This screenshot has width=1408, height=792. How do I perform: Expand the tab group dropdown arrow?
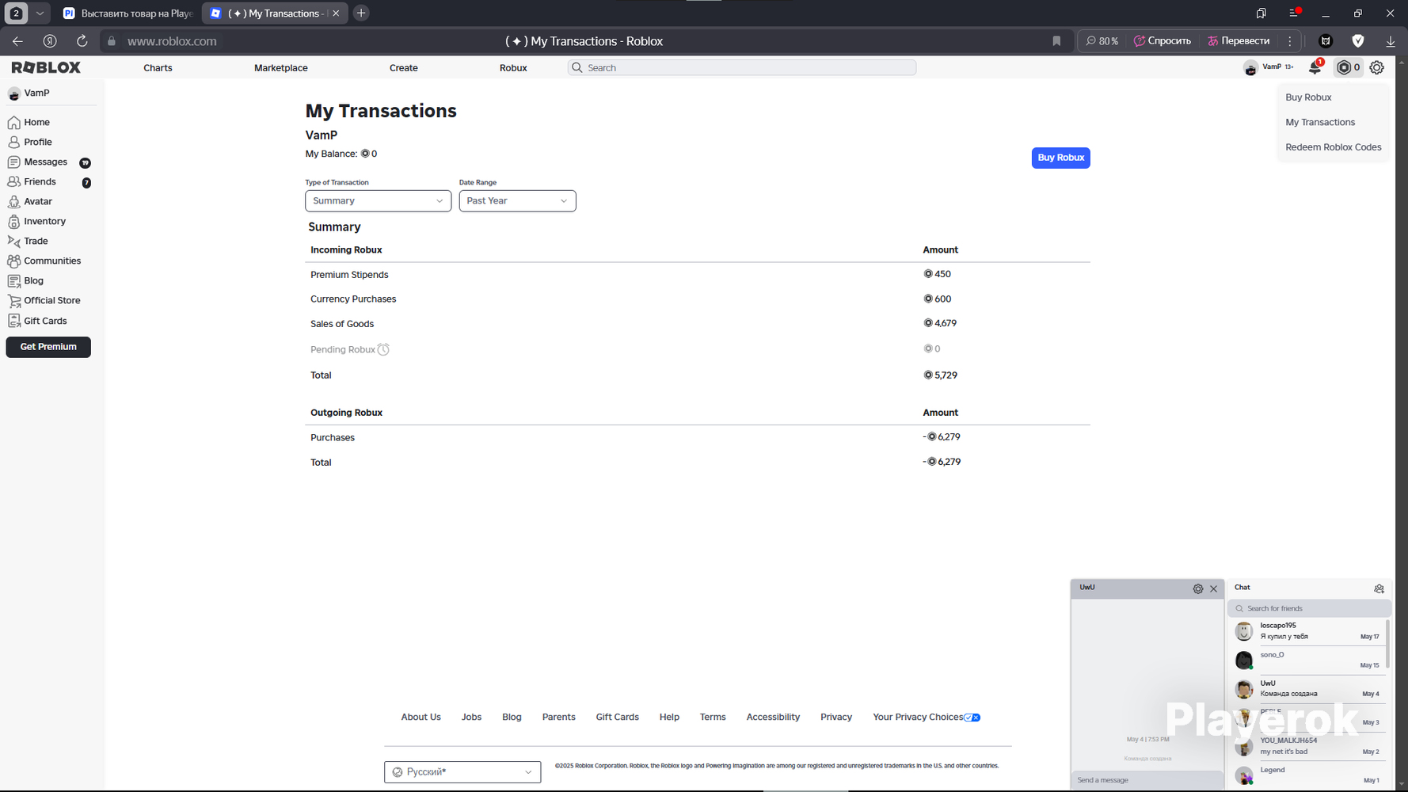tap(40, 13)
